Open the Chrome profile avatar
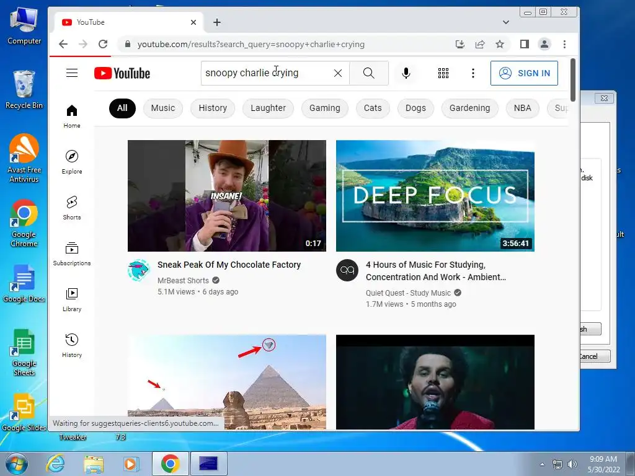The image size is (635, 476). pyautogui.click(x=544, y=44)
